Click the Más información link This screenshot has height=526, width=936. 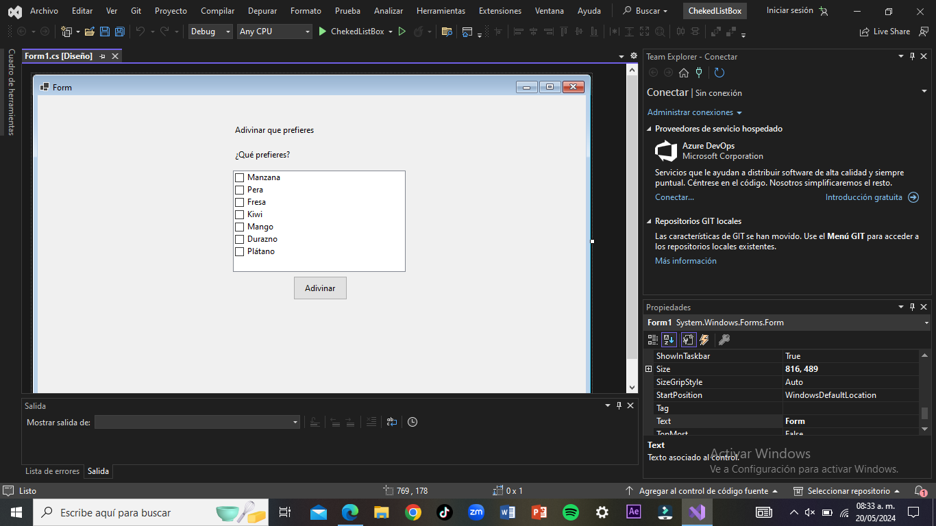tap(685, 261)
